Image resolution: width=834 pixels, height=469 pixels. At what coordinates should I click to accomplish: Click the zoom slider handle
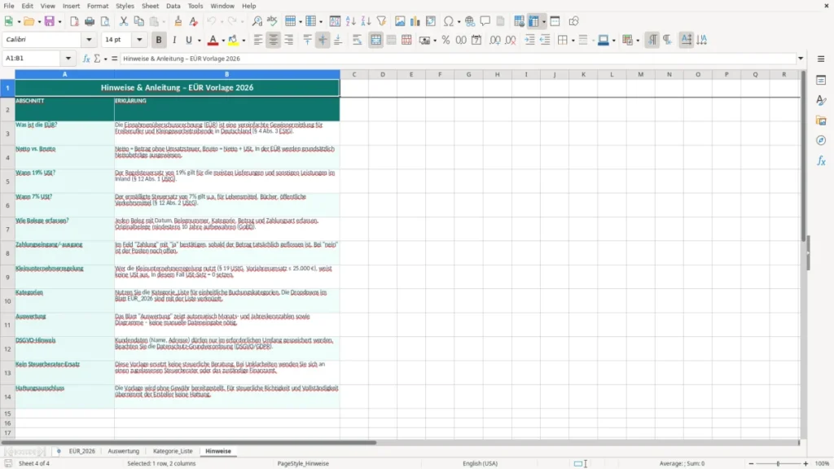(778, 463)
